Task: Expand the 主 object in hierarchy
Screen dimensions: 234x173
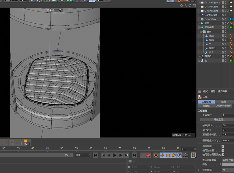Action: pyautogui.click(x=199, y=61)
